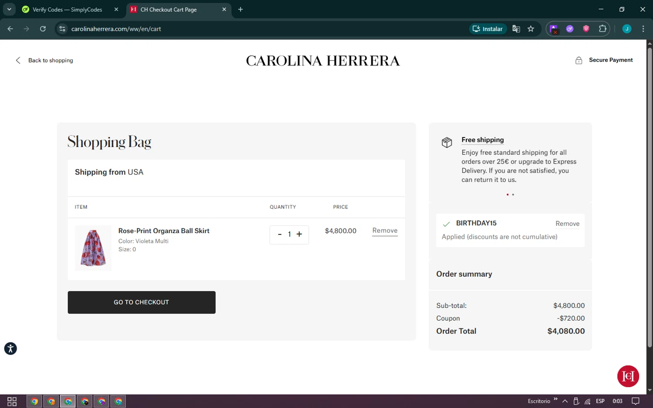Click the BIRTHDAY15 applied checkmark icon
Viewport: 653px width, 408px height.
click(x=446, y=224)
